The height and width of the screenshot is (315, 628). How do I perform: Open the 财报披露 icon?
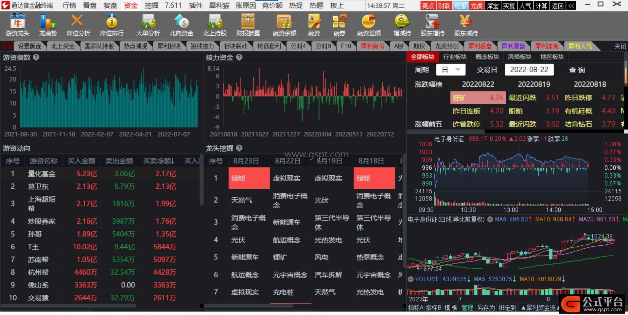point(248,26)
